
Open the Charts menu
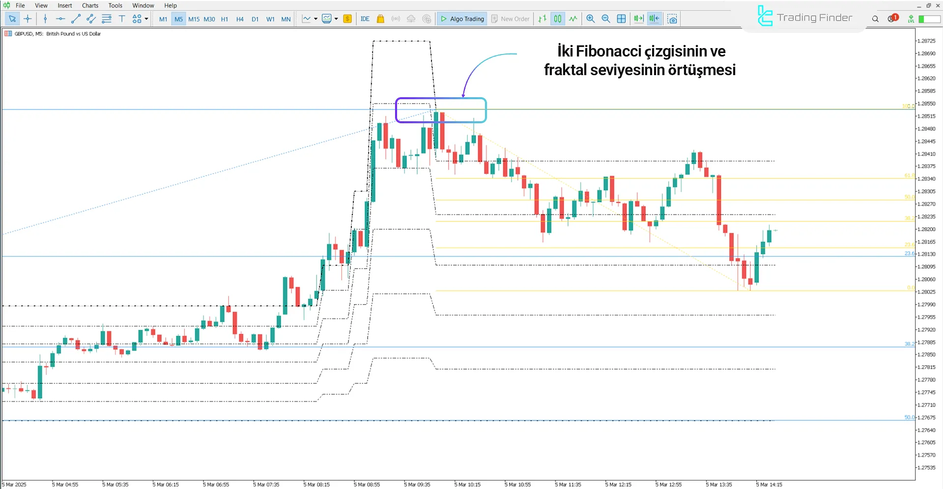90,5
